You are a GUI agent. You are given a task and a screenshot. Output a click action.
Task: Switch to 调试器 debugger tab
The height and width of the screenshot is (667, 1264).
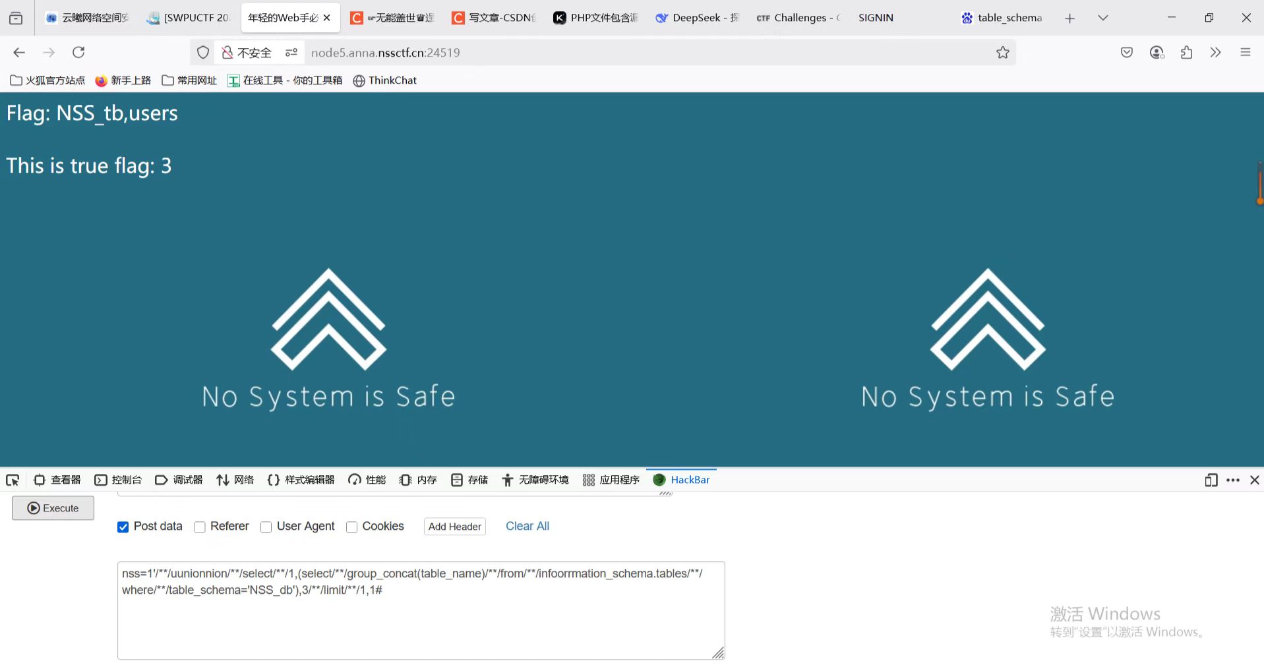point(179,480)
